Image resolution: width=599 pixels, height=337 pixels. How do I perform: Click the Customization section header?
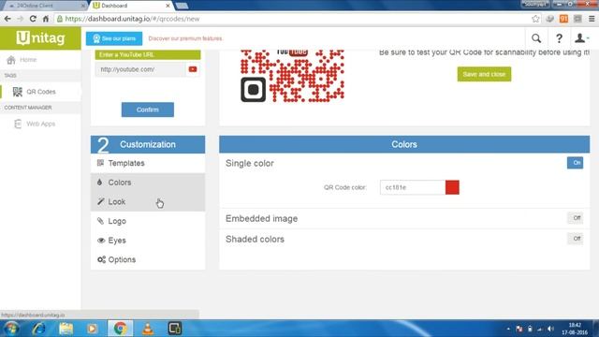point(148,144)
